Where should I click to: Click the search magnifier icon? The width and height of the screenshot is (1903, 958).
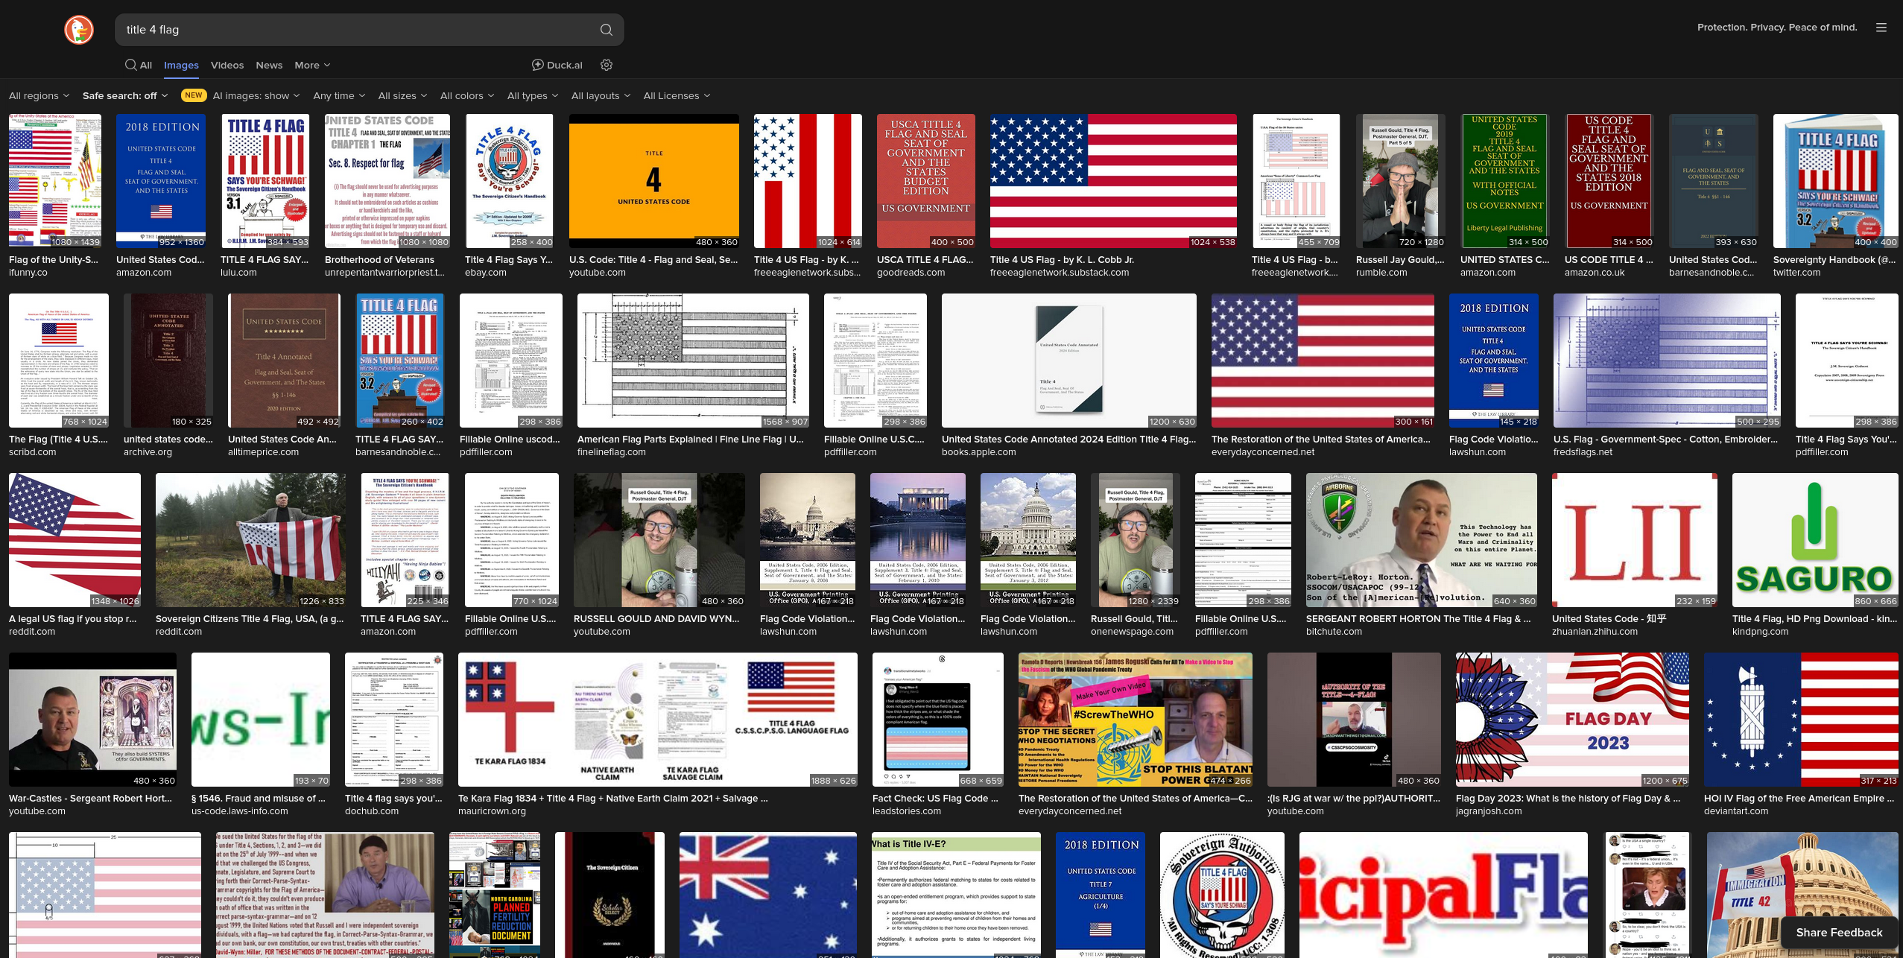pos(606,30)
